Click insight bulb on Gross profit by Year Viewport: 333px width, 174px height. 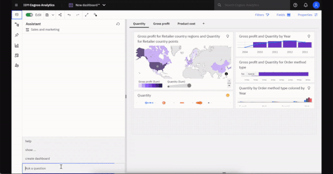point(309,36)
